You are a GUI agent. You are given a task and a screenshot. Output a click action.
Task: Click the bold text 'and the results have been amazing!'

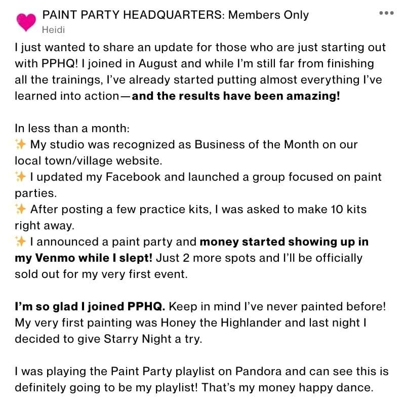coord(235,96)
